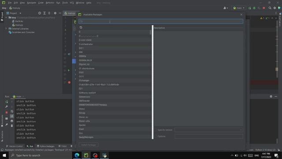Click Expand All icon in Project panel
This screenshot has width=282, height=159.
(45, 13)
